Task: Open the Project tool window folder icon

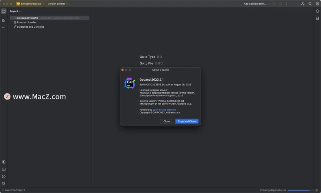Action: [x=4, y=11]
